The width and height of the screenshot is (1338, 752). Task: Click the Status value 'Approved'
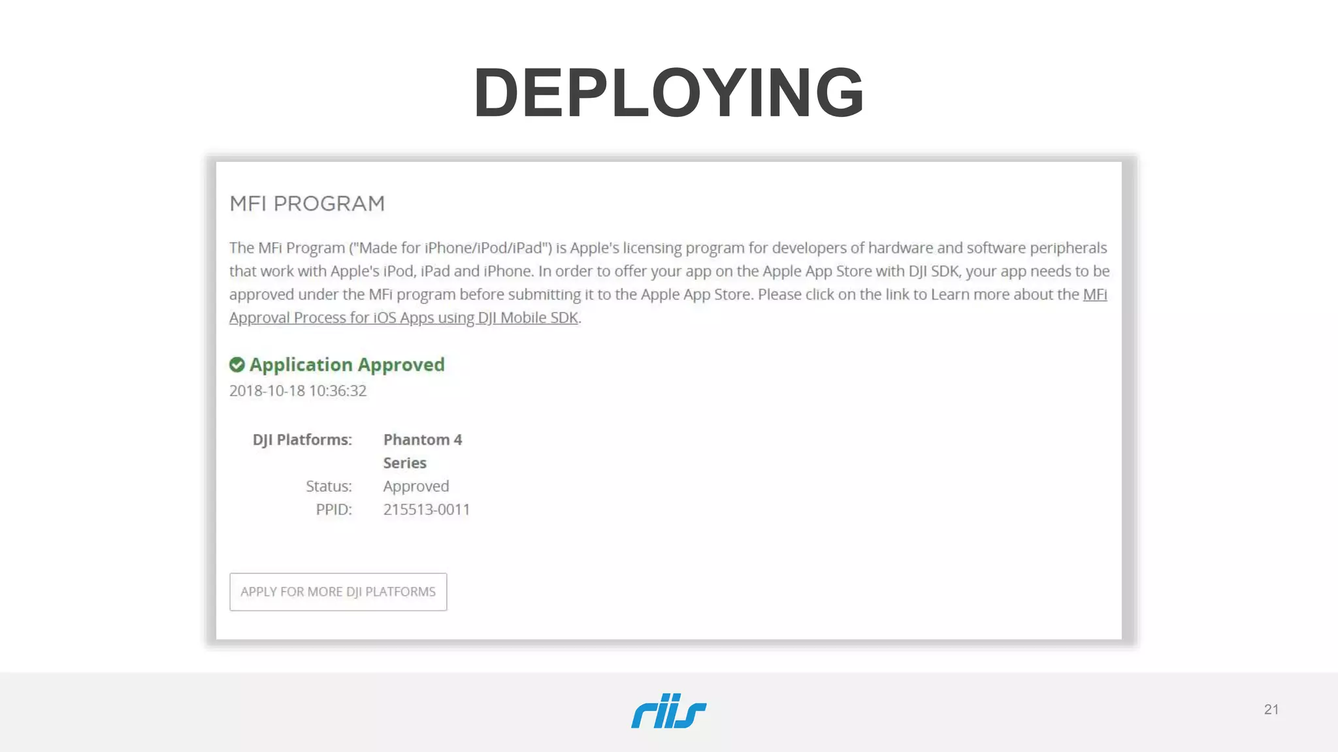click(x=416, y=486)
